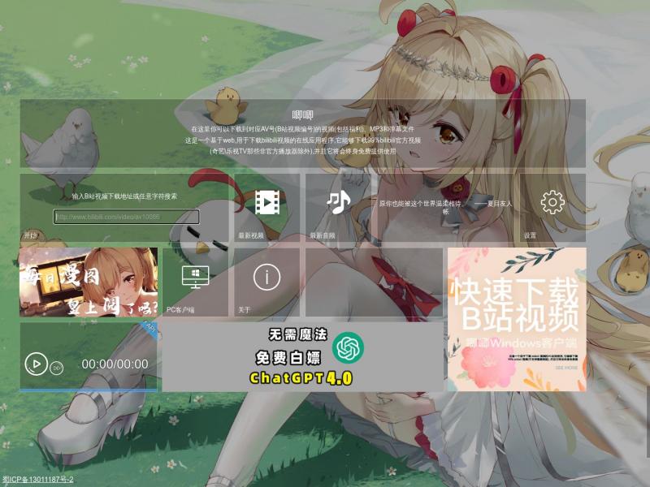Image resolution: width=650 pixels, height=487 pixels.
Task: Click the 无需魔法 banner heading
Action: click(x=297, y=334)
